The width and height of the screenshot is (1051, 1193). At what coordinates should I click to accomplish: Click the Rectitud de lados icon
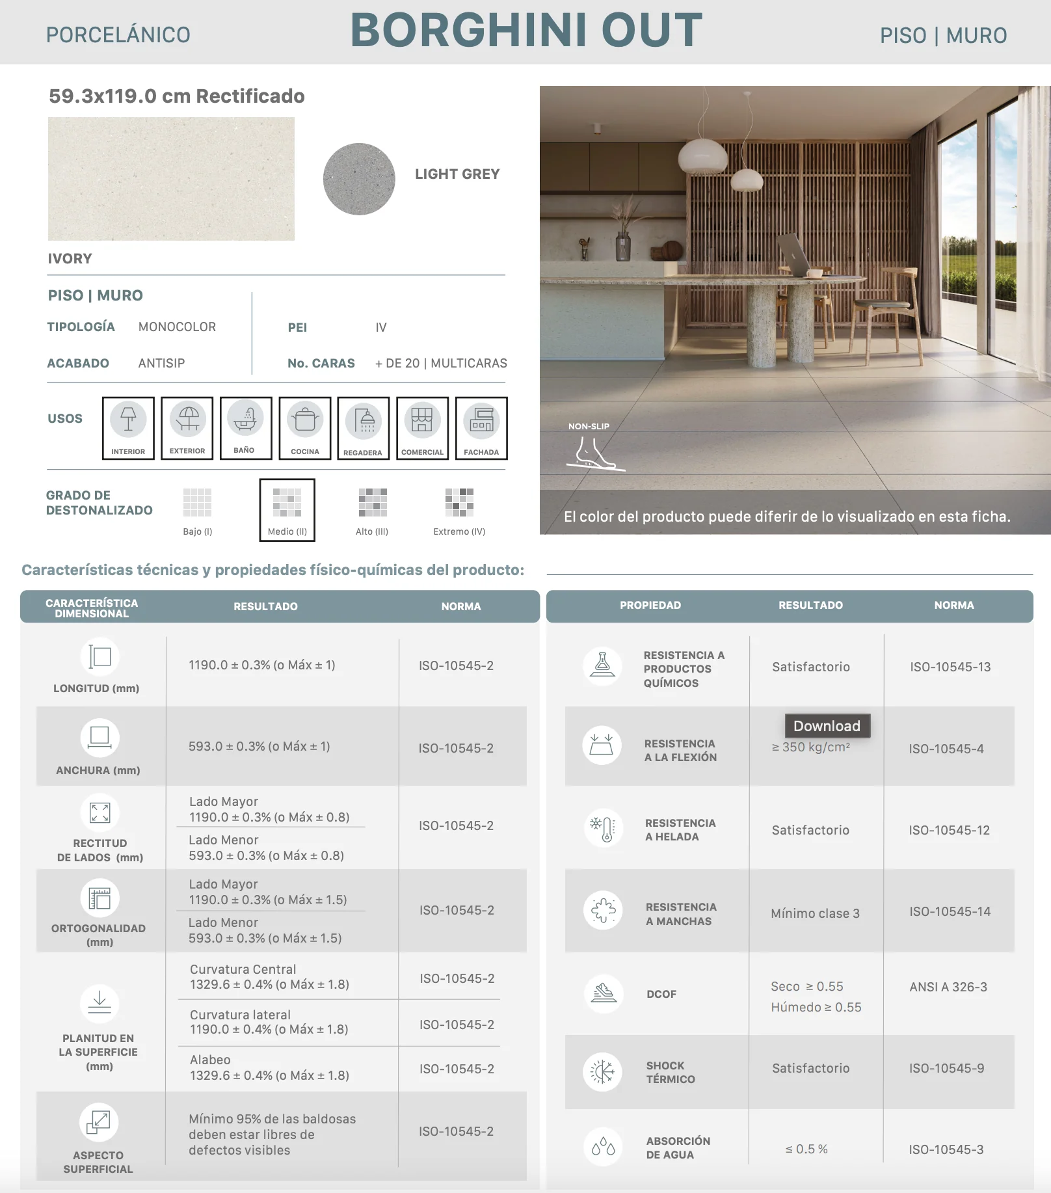click(100, 812)
